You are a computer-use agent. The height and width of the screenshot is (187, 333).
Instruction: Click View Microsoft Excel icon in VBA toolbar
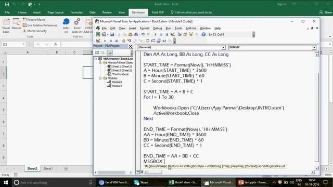tap(98, 34)
